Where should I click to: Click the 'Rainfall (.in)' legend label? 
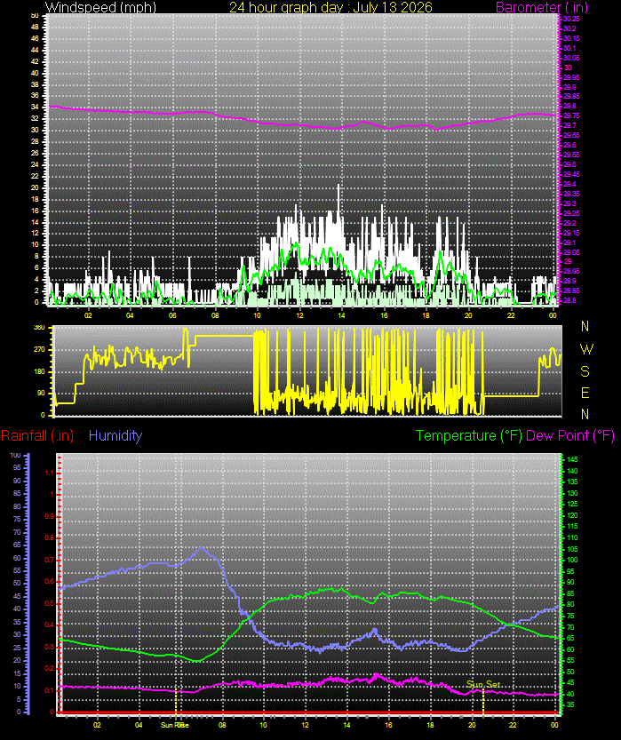click(x=37, y=435)
